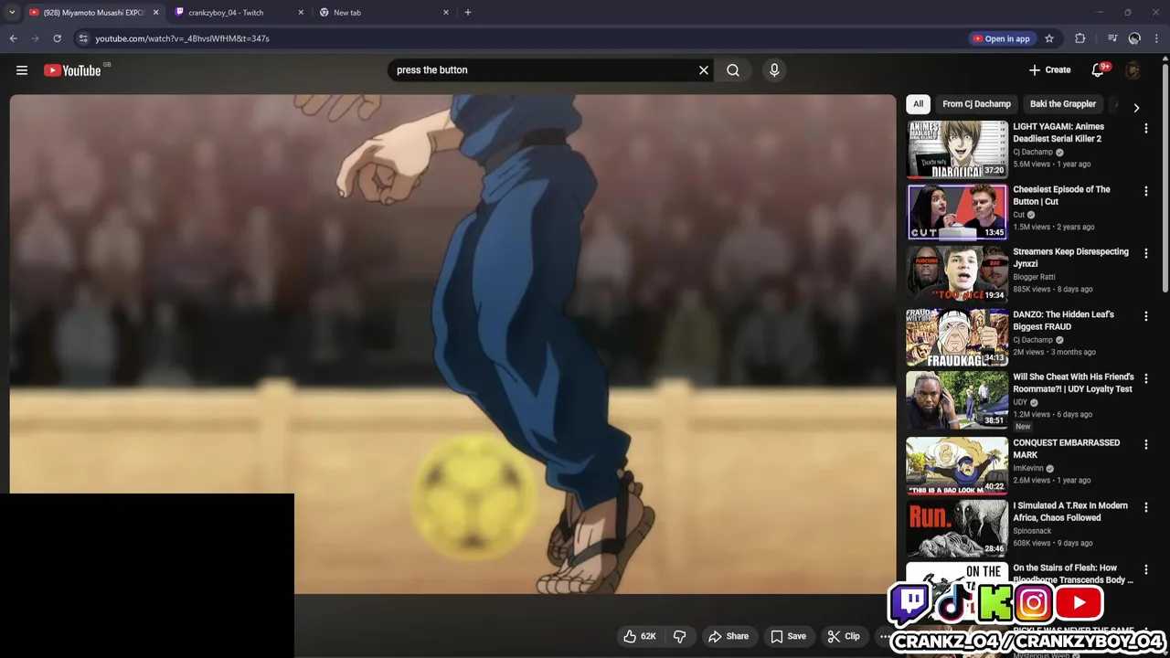The image size is (1170, 658).
Task: Start voice search with microphone
Action: (x=774, y=70)
